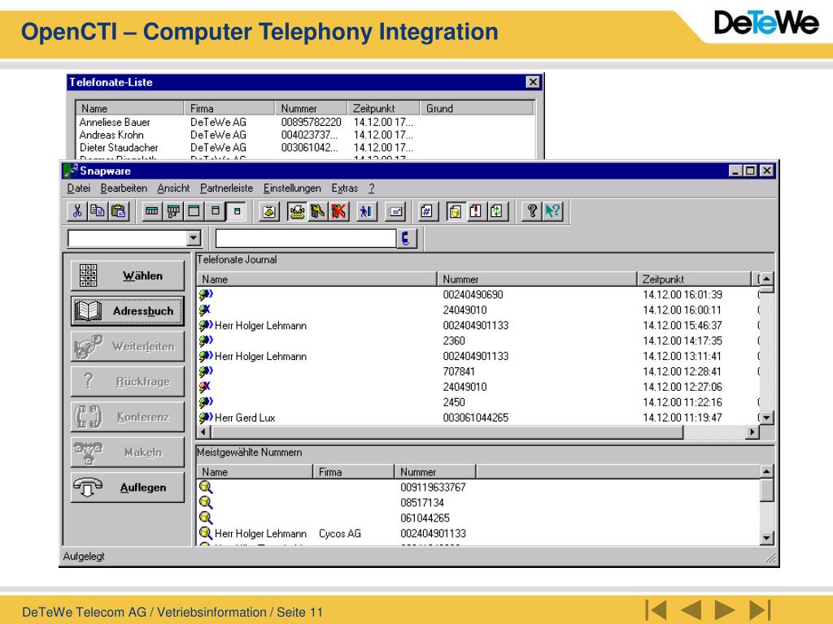Click the magnifier icon beside 009119633767

(206, 487)
